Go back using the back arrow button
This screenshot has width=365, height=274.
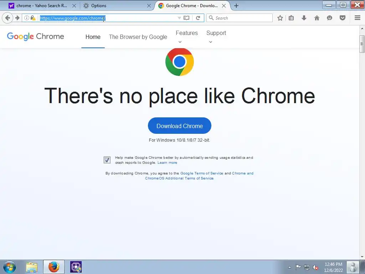[7, 18]
